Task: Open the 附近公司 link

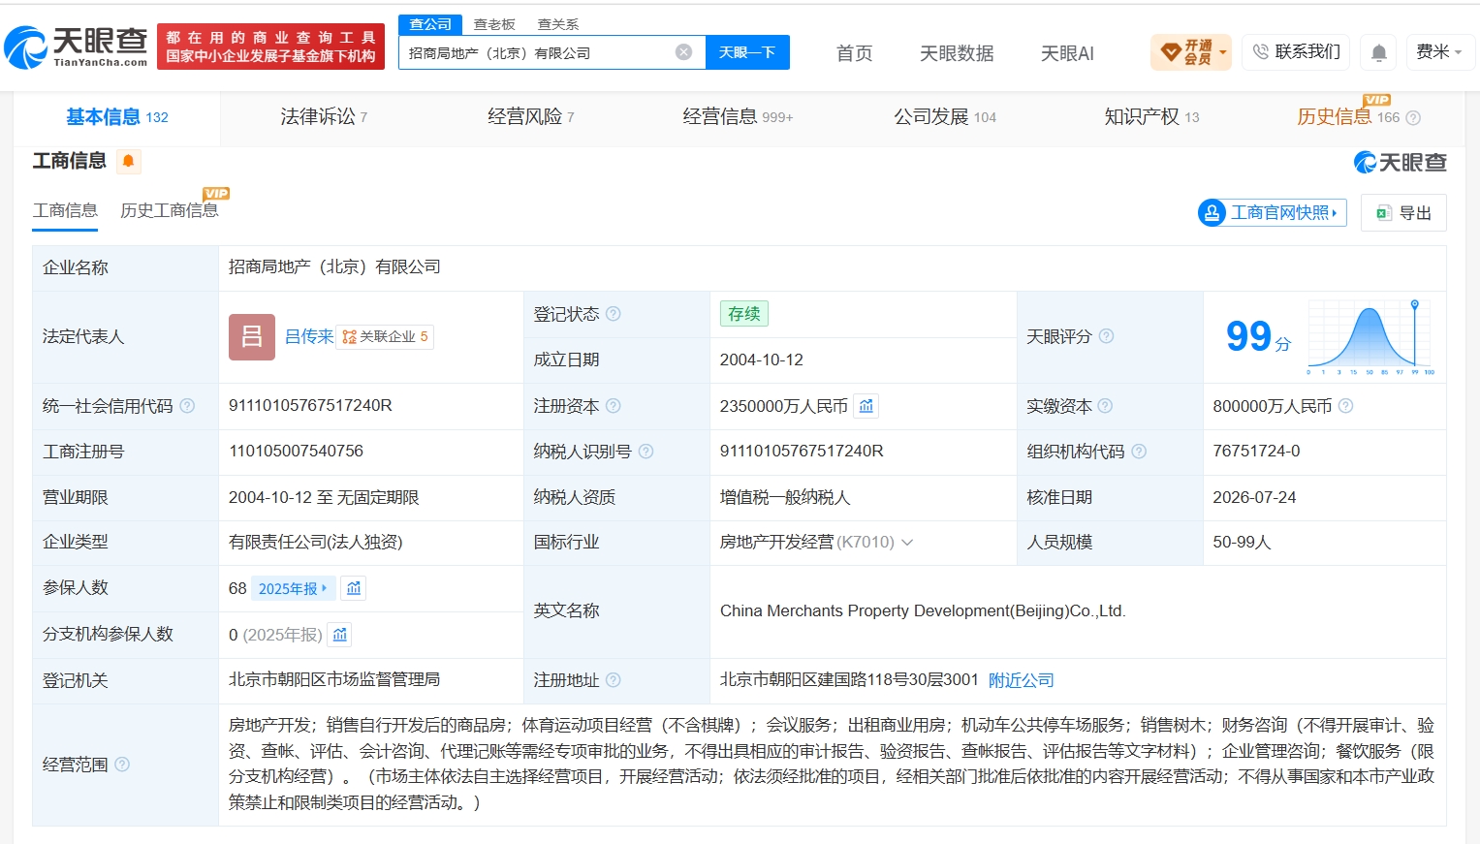Action: [x=1021, y=680]
